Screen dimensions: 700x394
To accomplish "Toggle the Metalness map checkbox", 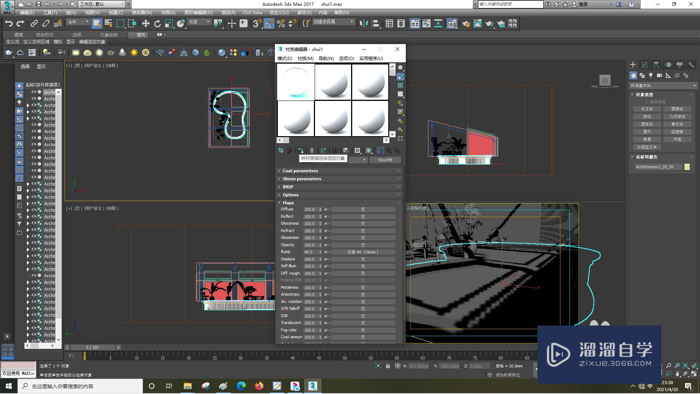I will (326, 288).
